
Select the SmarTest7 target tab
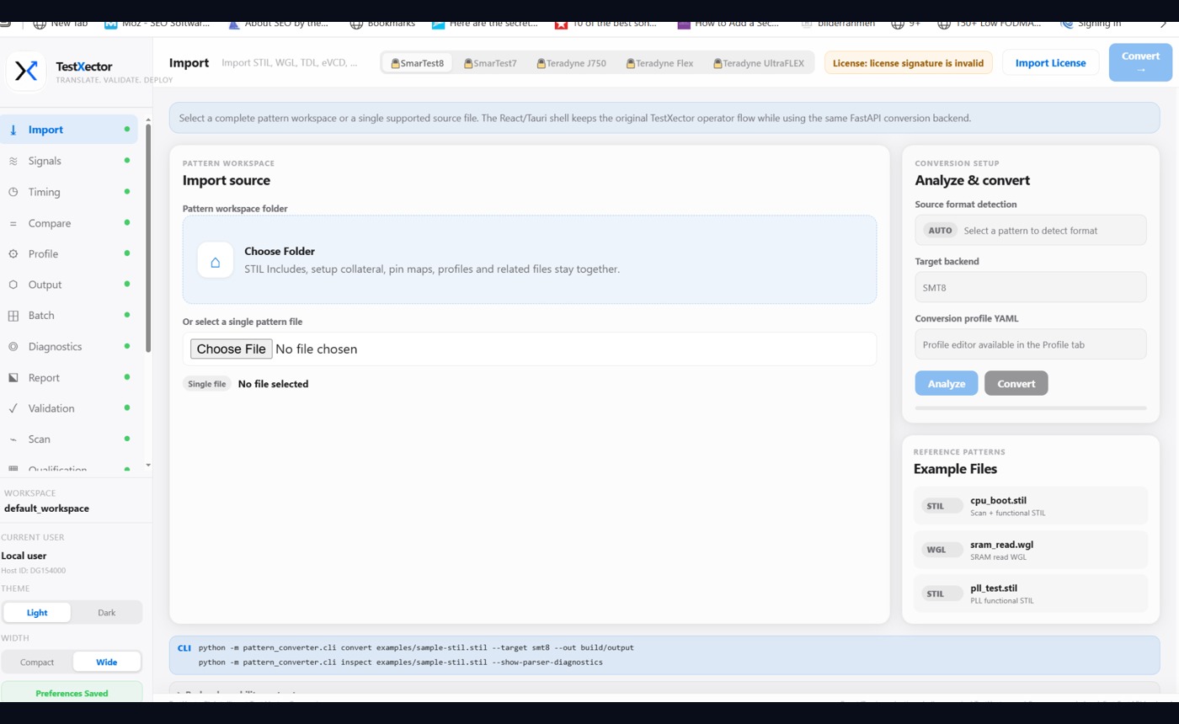(490, 63)
